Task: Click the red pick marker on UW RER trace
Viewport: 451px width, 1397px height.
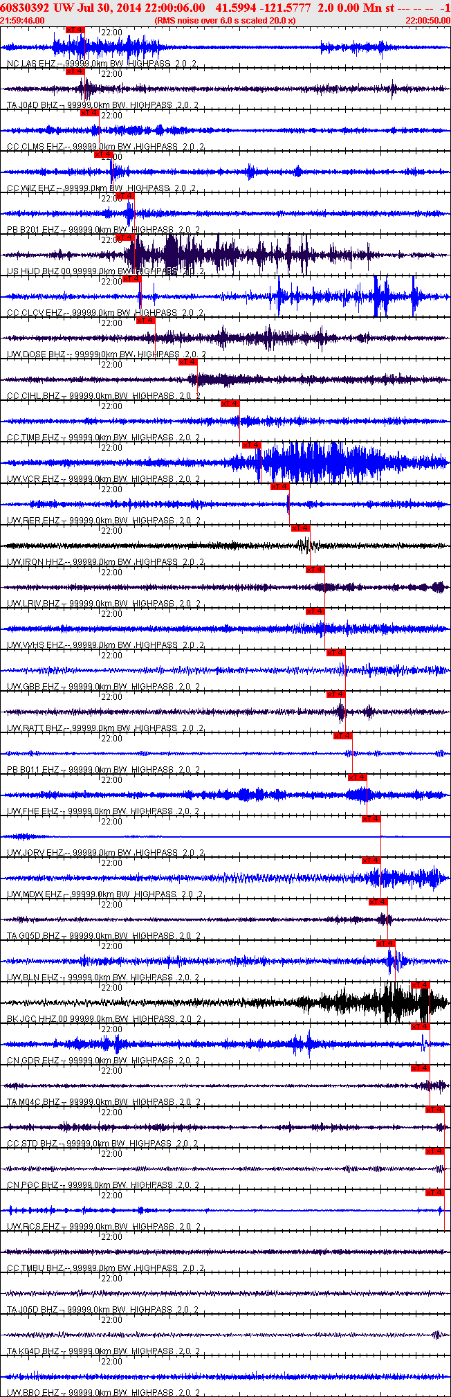Action: [x=279, y=487]
